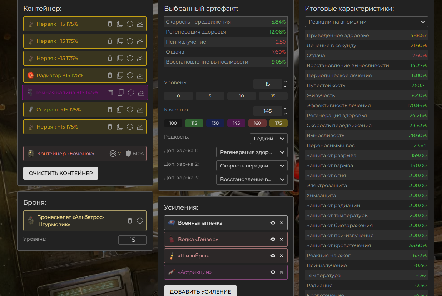The width and height of the screenshot is (442, 296).
Task: Click the replace icon on the Спираль row
Action: tap(130, 110)
